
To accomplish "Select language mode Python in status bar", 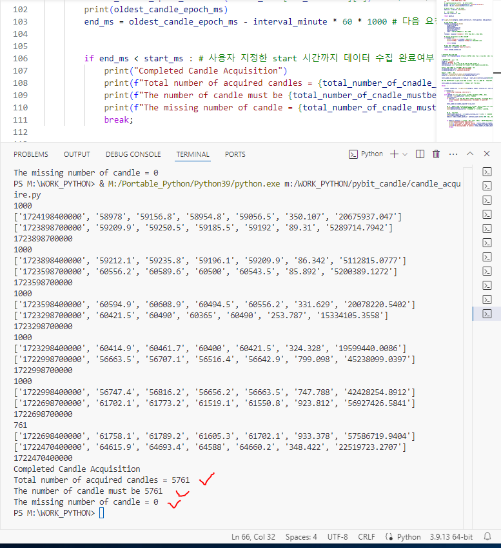I will point(409,537).
